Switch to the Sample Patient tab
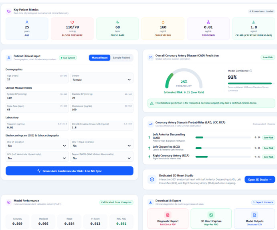The width and height of the screenshot is (277, 230). [x=121, y=58]
